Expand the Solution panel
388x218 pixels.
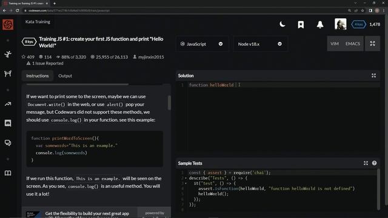tap(373, 76)
